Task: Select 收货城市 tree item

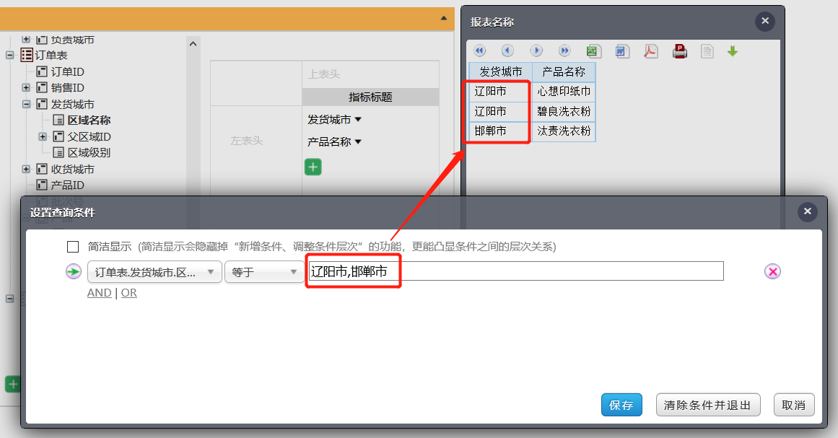Action: (73, 169)
